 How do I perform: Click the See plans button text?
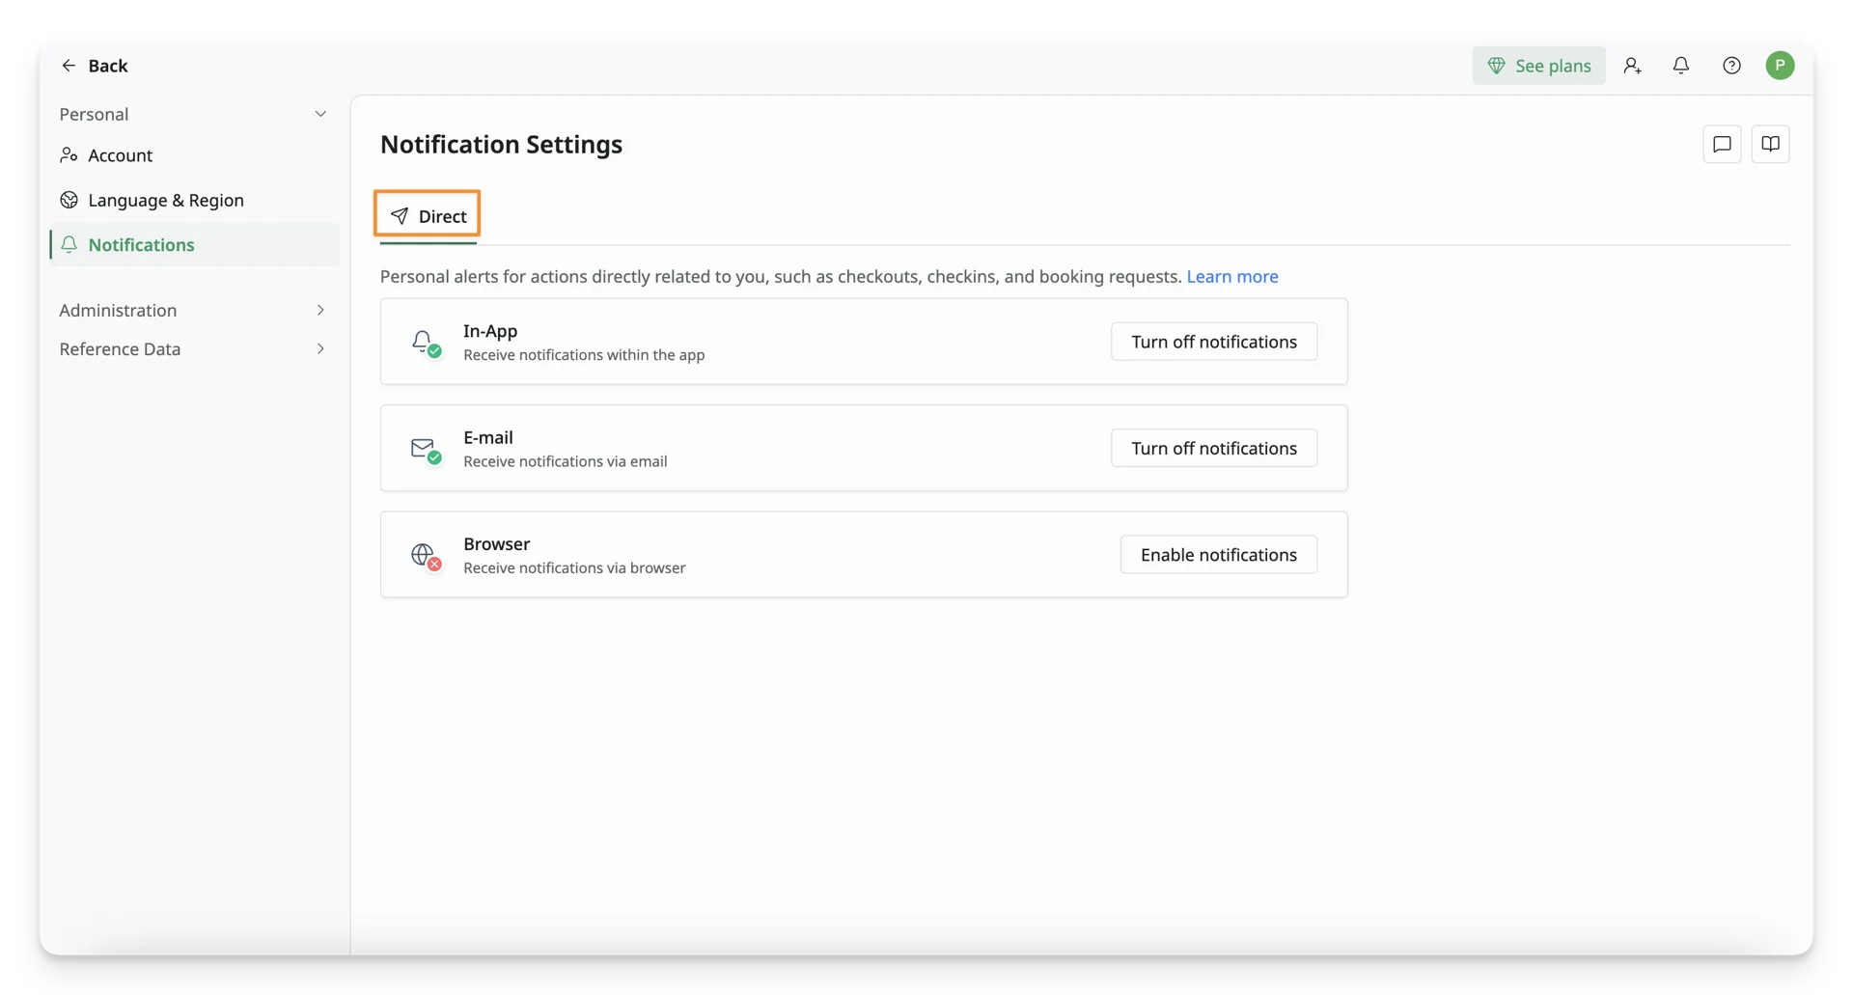(1553, 66)
